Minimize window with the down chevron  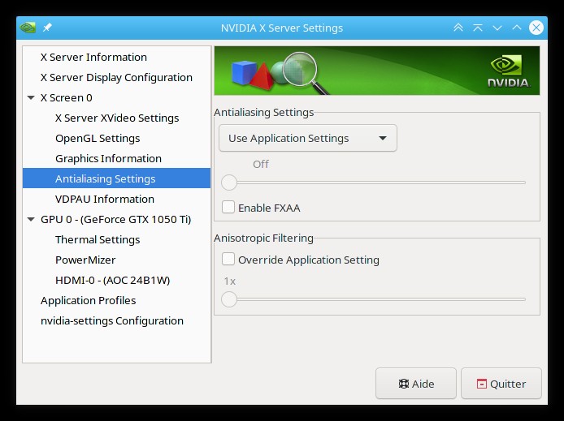[497, 28]
